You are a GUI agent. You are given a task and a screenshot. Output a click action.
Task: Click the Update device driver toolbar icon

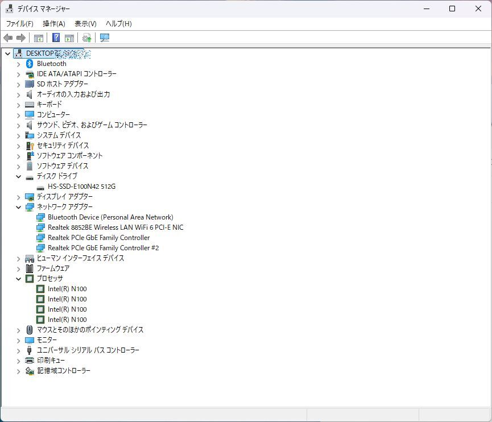coord(87,38)
